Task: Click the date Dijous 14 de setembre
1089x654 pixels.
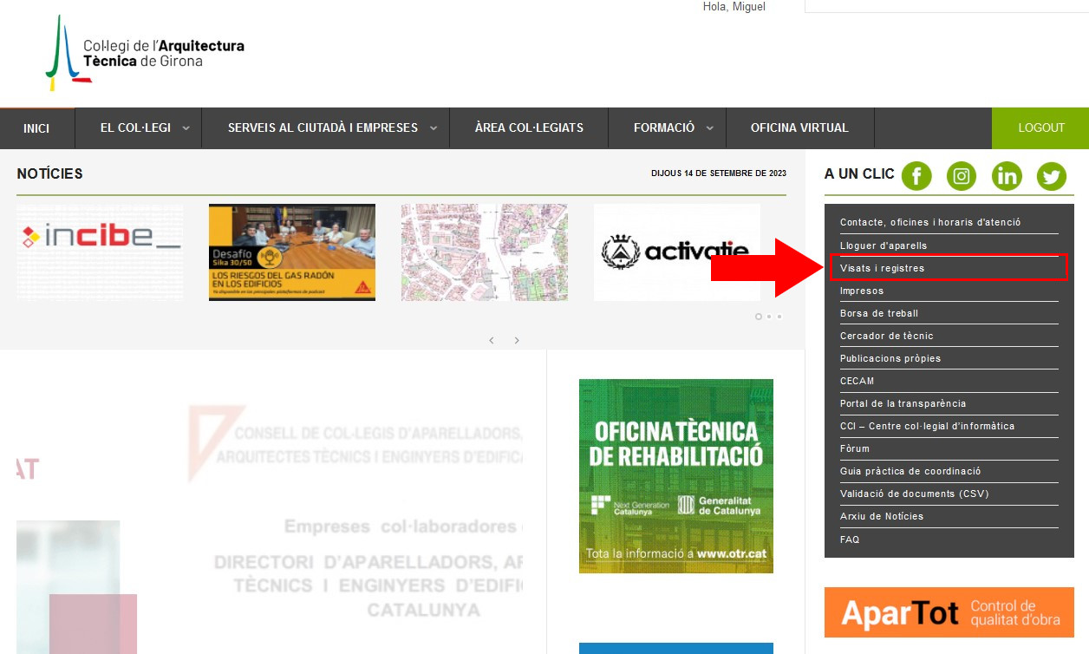Action: (x=719, y=173)
